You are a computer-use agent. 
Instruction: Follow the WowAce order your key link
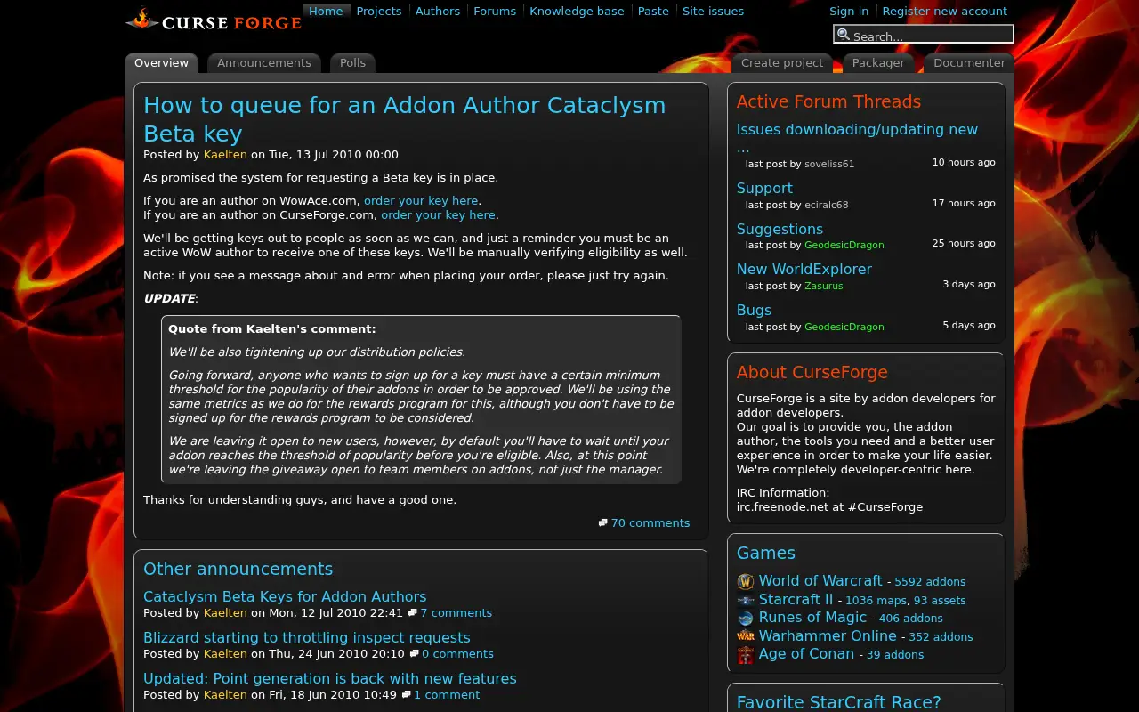(x=421, y=201)
